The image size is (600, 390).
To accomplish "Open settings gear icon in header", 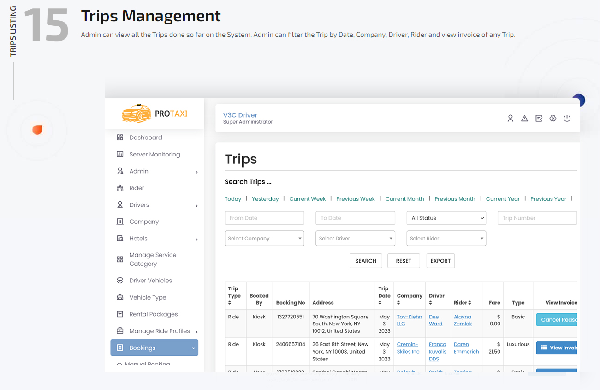I will 553,119.
